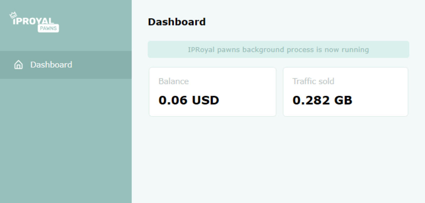Click the Balance label
Viewport: 425px width, 203px height.
pos(173,81)
